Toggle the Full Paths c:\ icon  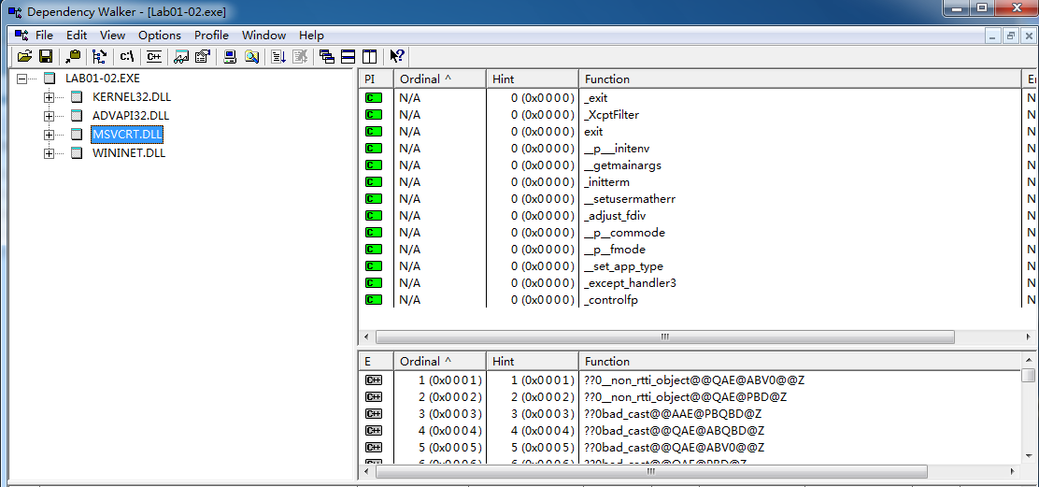coord(126,56)
